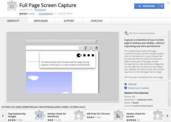Click the camera extension icon in preview toolbar
Screen dimensions: 171x122
click(x=91, y=48)
